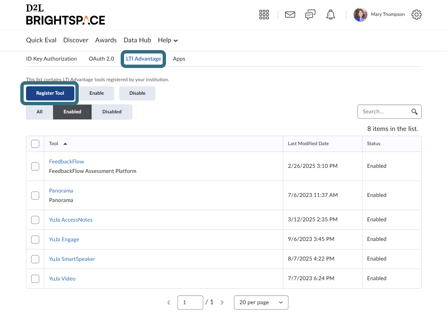Select the Panorama row checkbox
Image resolution: width=447 pixels, height=314 pixels.
35,196
